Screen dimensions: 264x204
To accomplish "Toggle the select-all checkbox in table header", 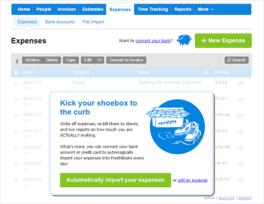I will [x=16, y=73].
